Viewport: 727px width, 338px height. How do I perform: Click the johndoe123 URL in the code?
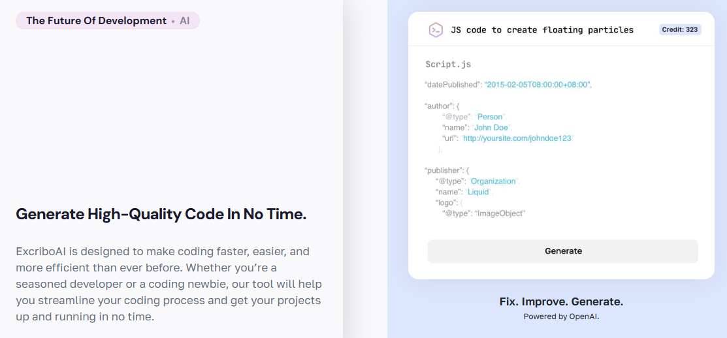[517, 138]
